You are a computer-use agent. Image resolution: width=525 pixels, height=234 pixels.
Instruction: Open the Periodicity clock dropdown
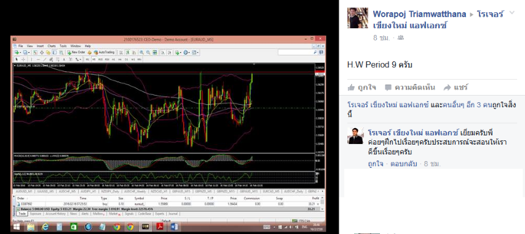pos(186,53)
